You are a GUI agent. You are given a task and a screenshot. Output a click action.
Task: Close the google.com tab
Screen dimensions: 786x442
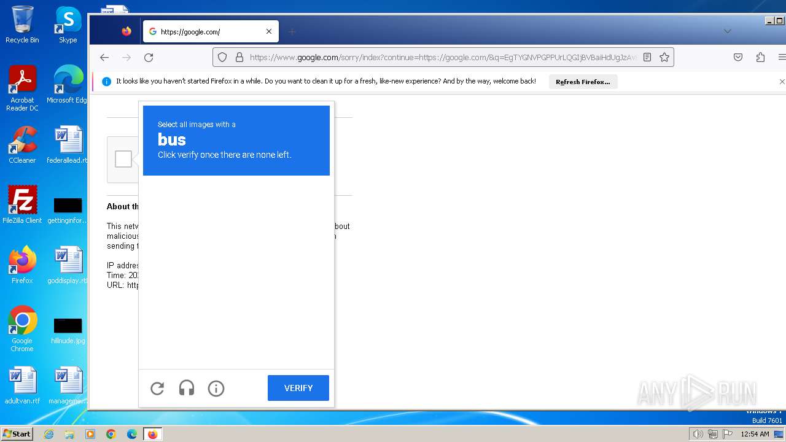coord(269,31)
